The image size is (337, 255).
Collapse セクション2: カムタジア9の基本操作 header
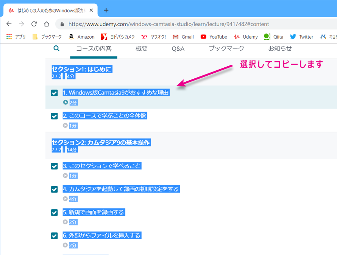point(191,146)
